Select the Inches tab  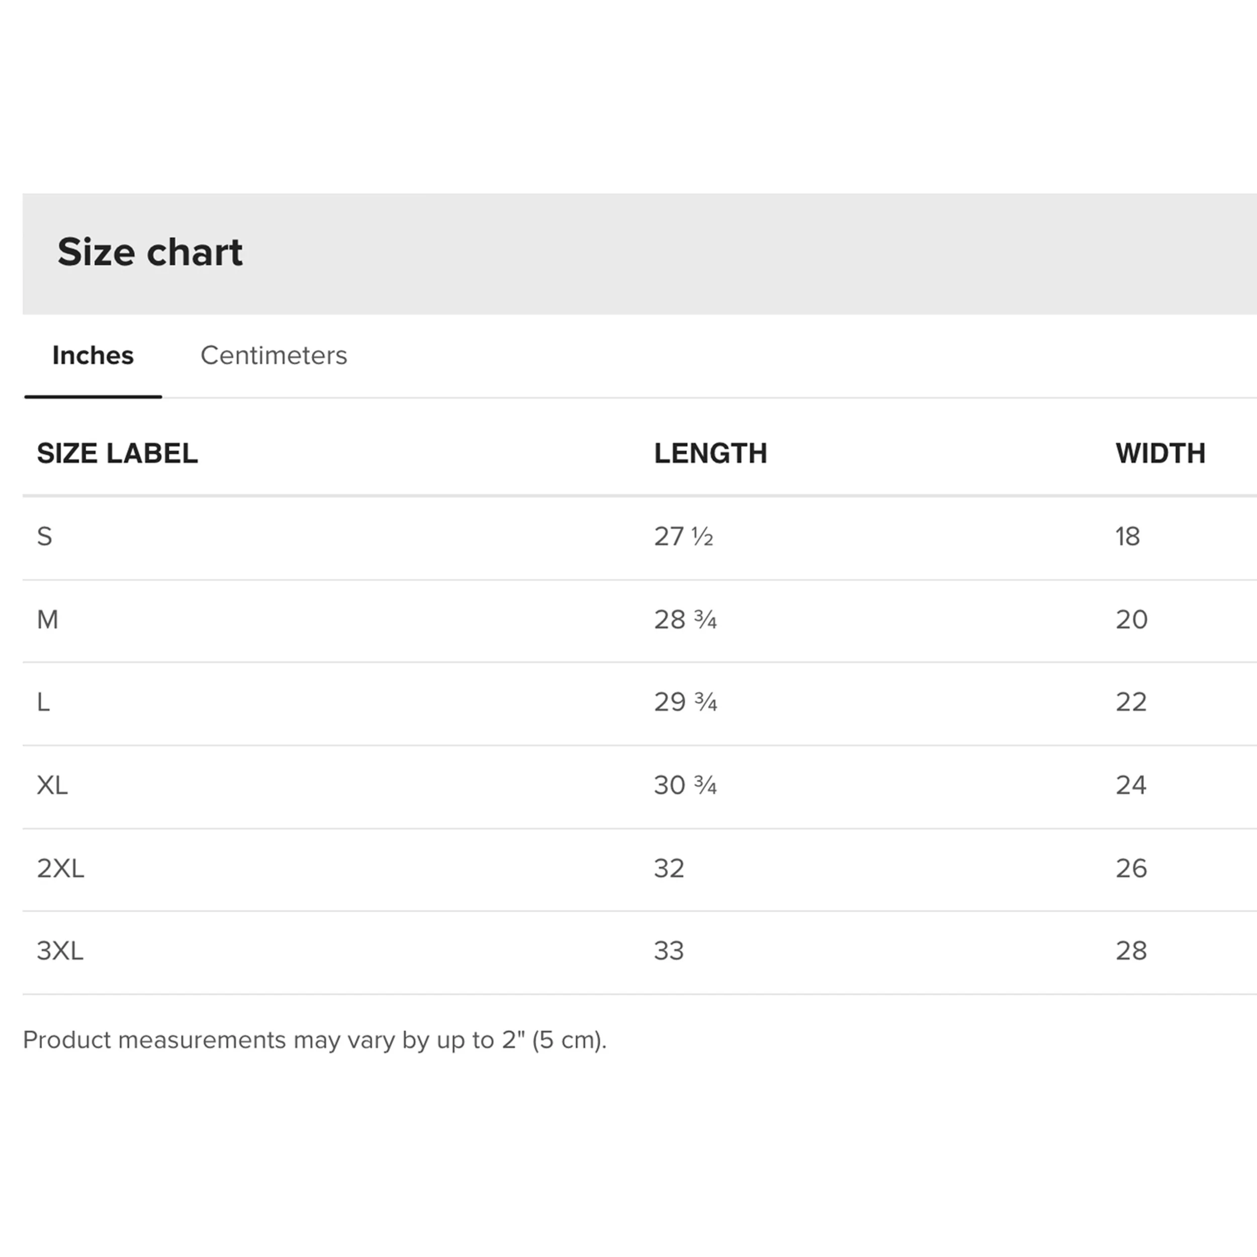coord(93,355)
